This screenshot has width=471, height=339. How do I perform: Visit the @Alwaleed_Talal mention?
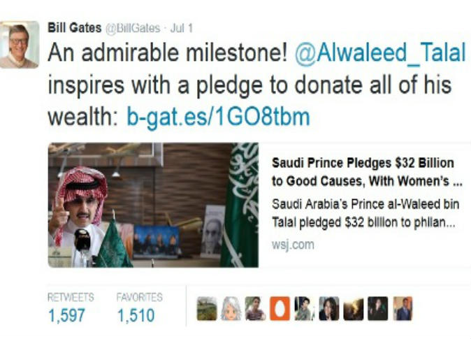tap(380, 53)
